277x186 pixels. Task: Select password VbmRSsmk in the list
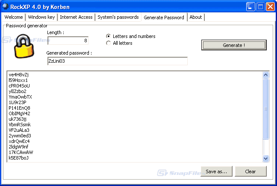(20, 125)
